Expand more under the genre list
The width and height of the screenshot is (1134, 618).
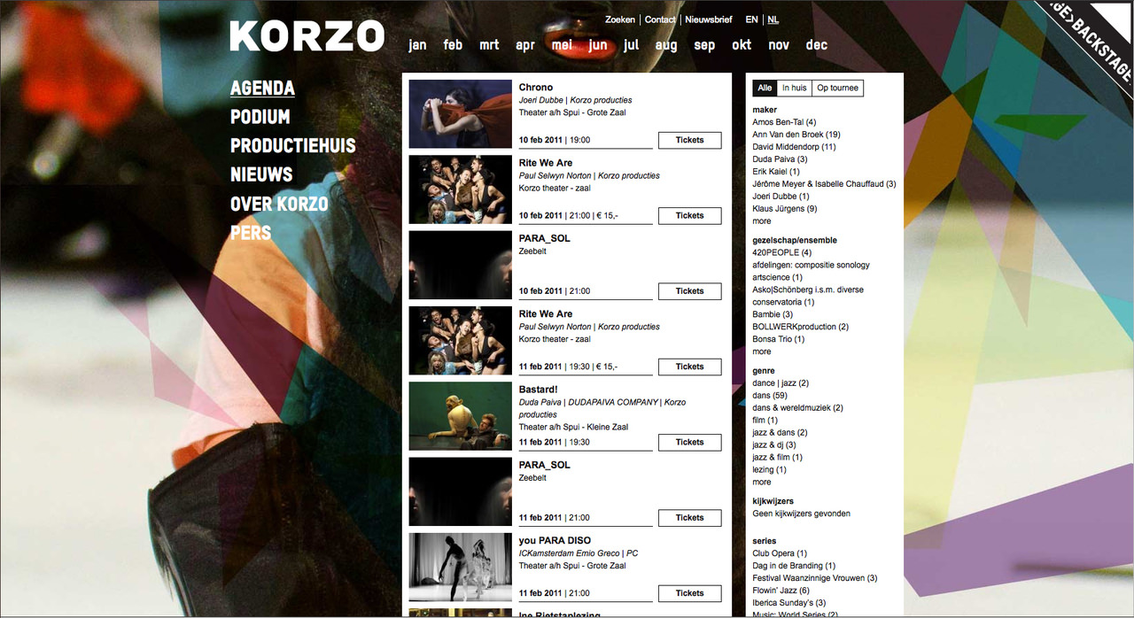point(762,483)
